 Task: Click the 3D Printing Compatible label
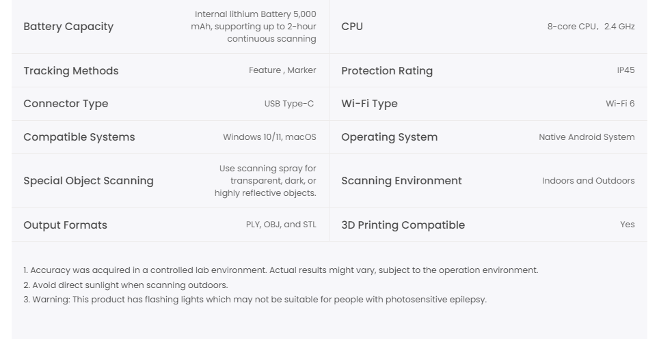403,225
